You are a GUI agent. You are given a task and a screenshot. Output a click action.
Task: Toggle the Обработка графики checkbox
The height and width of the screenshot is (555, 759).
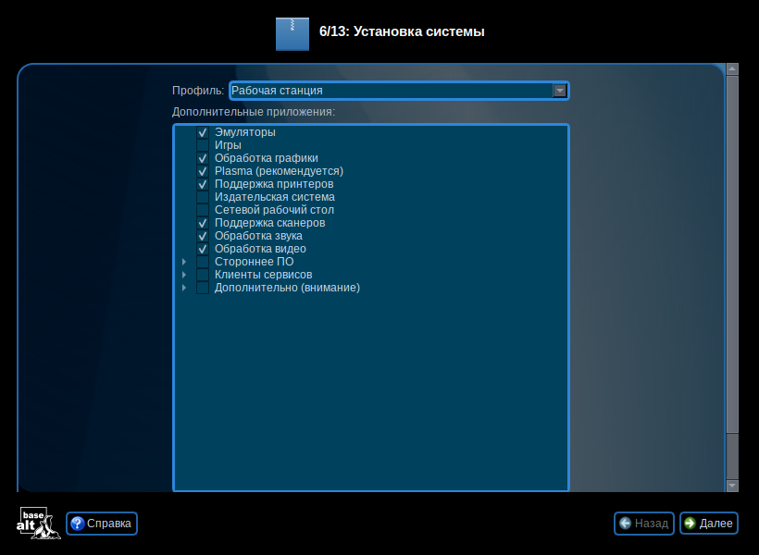pyautogui.click(x=203, y=158)
